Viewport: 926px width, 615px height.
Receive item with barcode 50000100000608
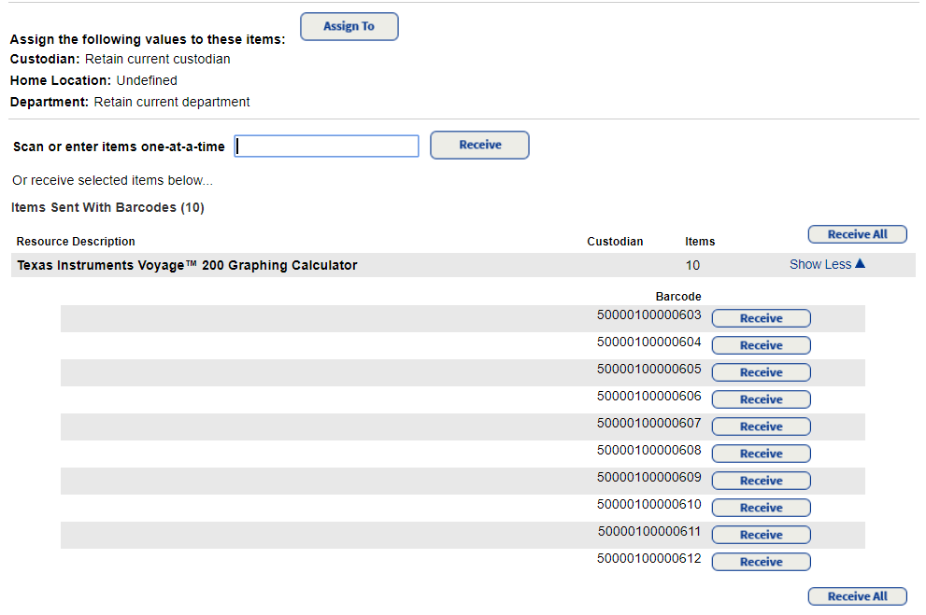761,453
